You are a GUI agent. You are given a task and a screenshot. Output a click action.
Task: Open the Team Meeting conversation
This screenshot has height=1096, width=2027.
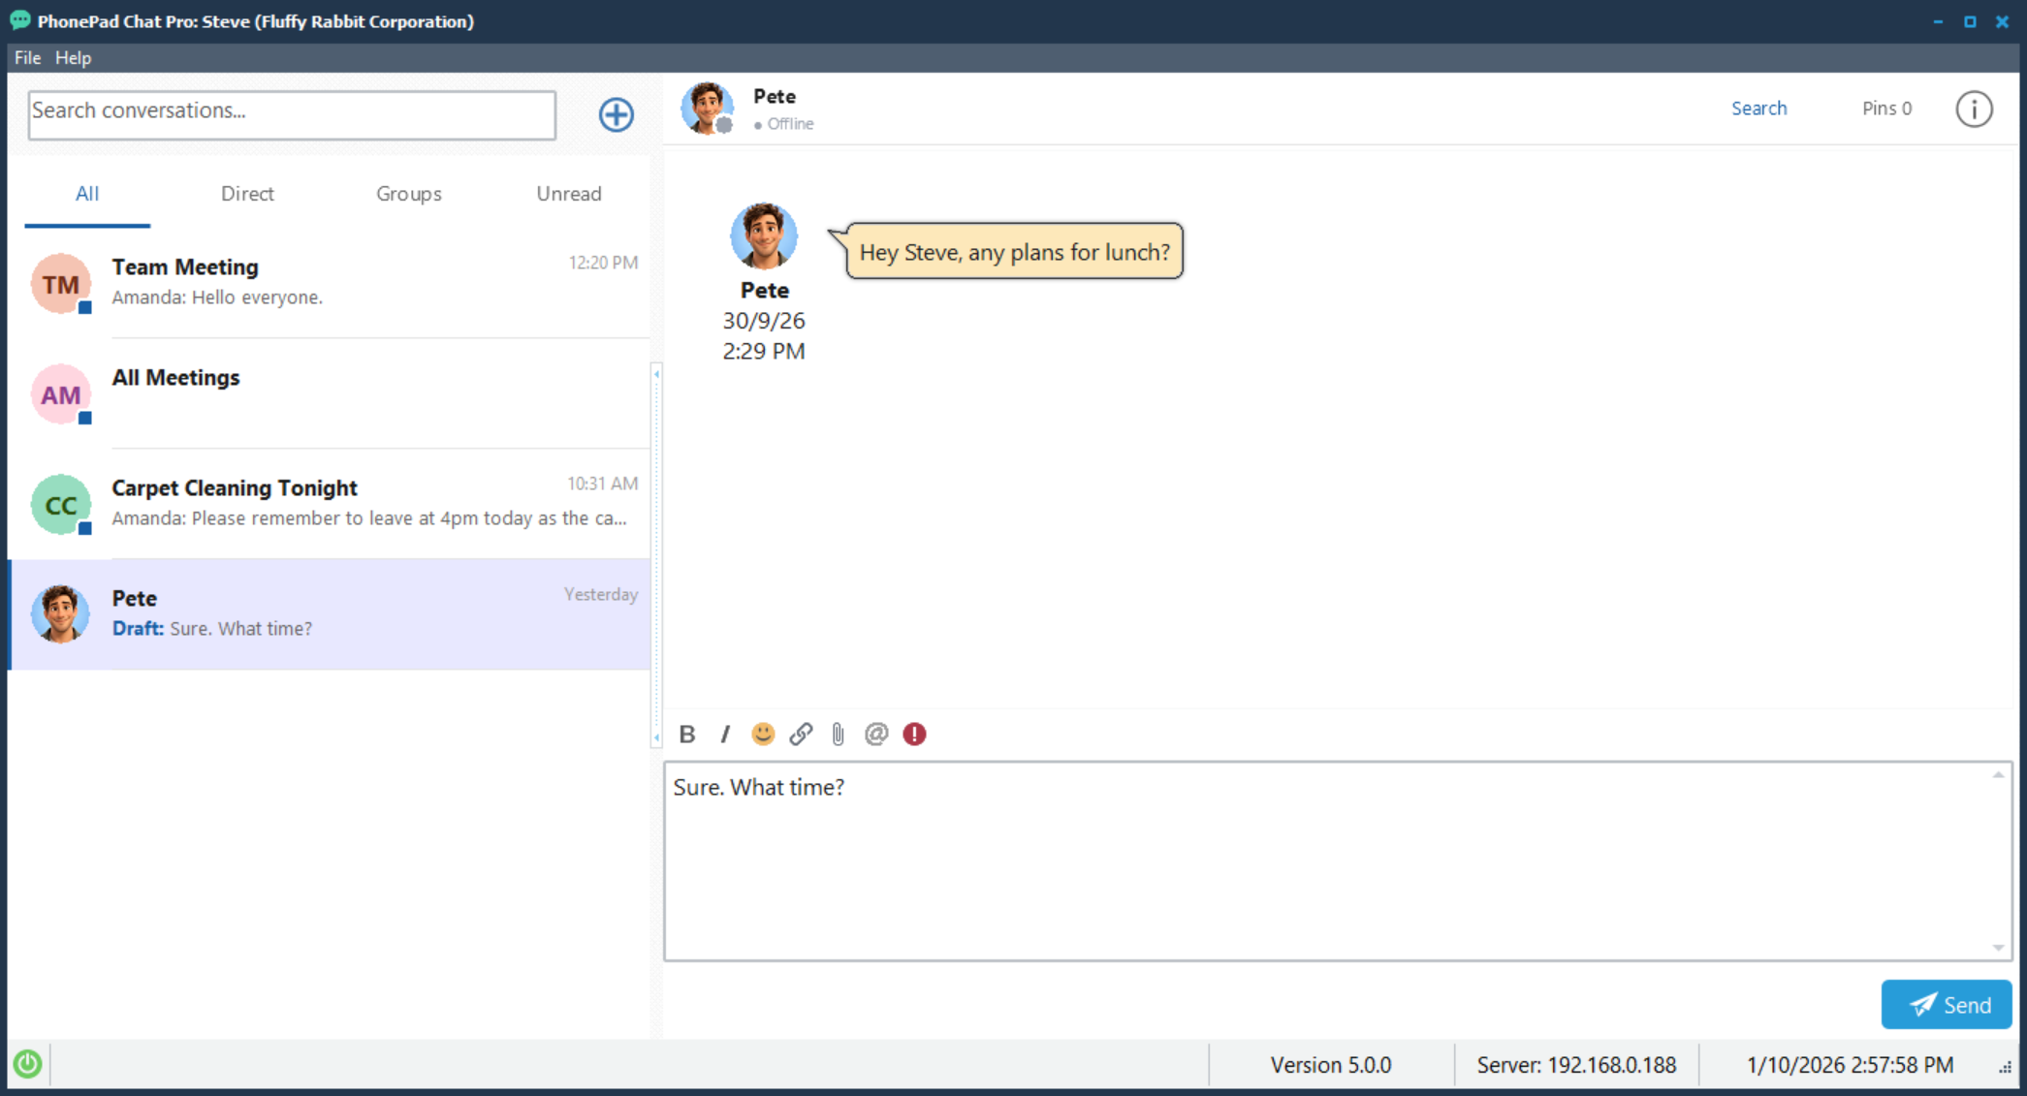coord(330,283)
